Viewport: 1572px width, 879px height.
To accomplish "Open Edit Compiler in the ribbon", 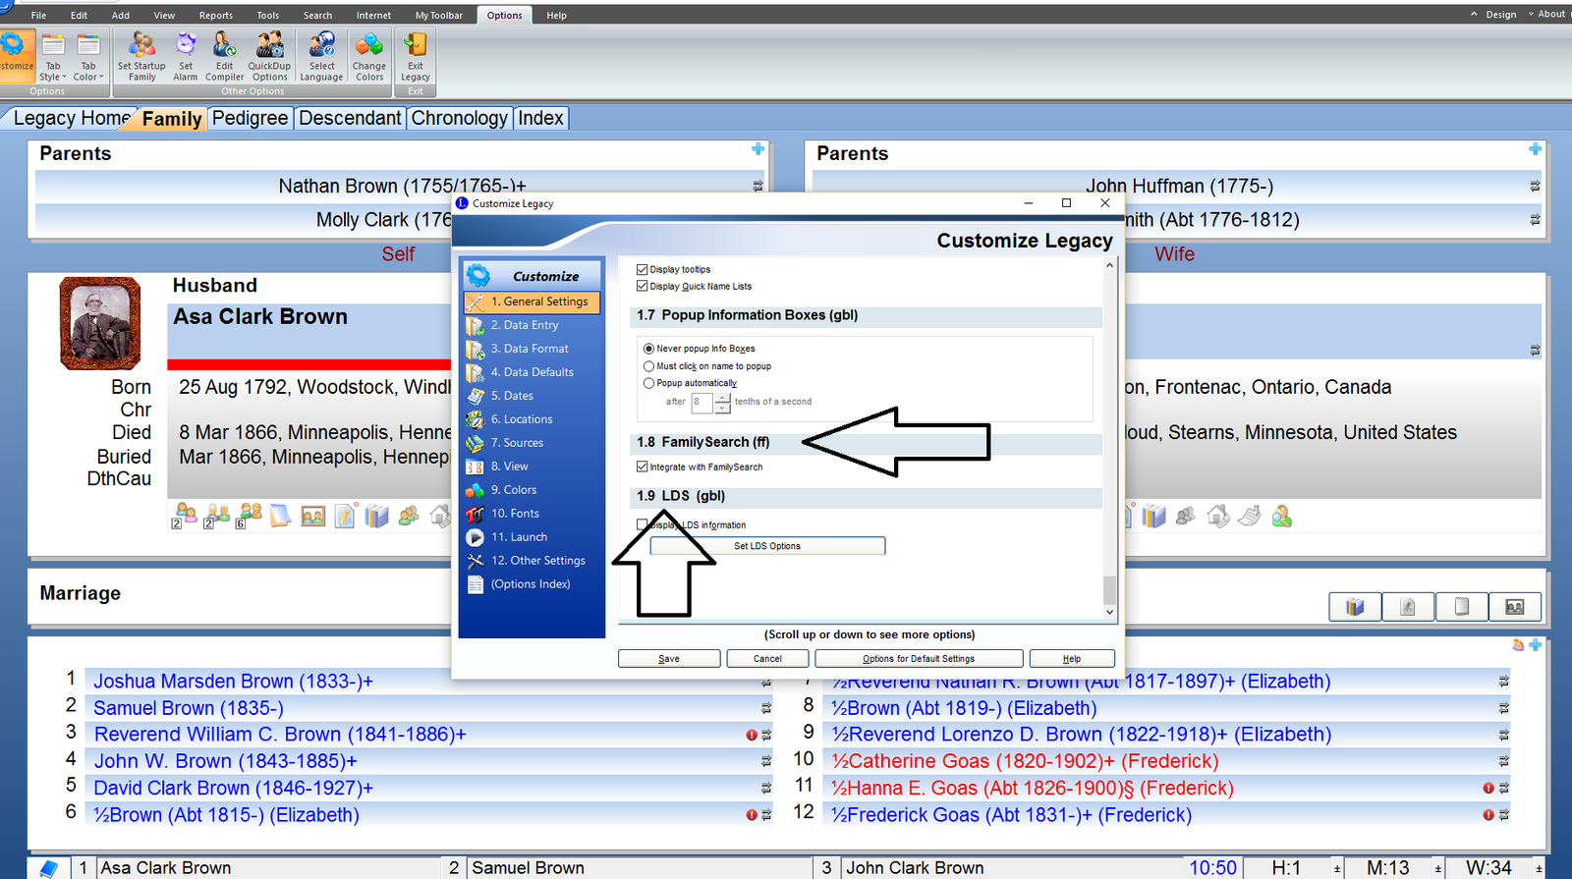I will 224,57.
